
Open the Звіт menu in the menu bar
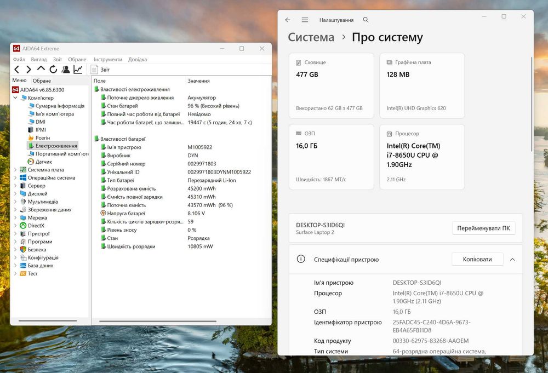[58, 59]
